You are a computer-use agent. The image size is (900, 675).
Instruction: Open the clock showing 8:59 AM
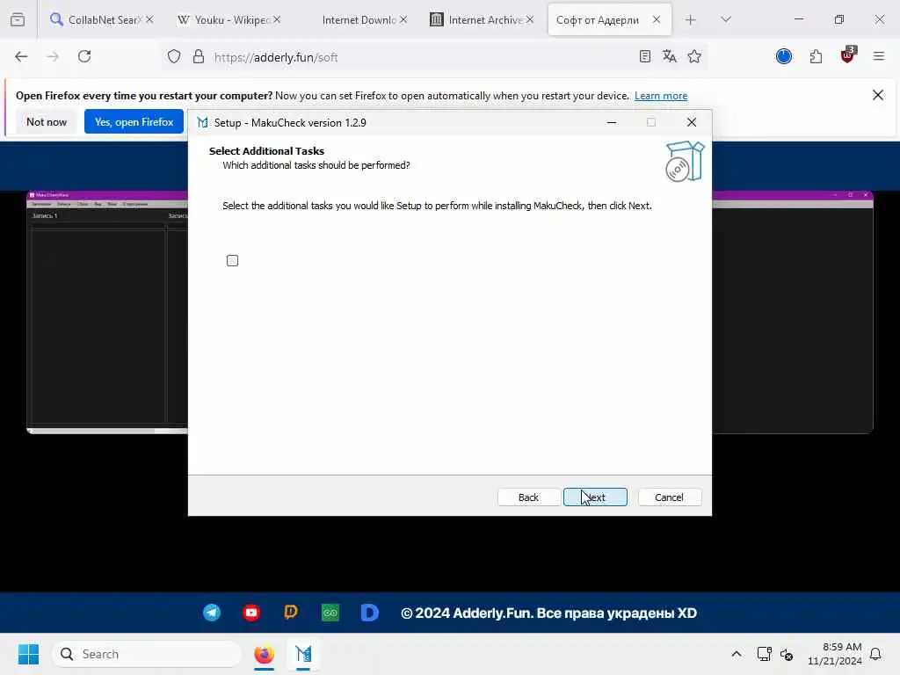[x=835, y=654]
